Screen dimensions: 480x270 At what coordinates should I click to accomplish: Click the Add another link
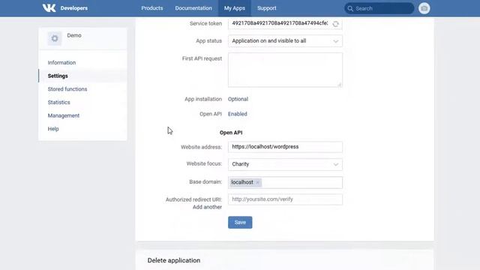click(207, 207)
